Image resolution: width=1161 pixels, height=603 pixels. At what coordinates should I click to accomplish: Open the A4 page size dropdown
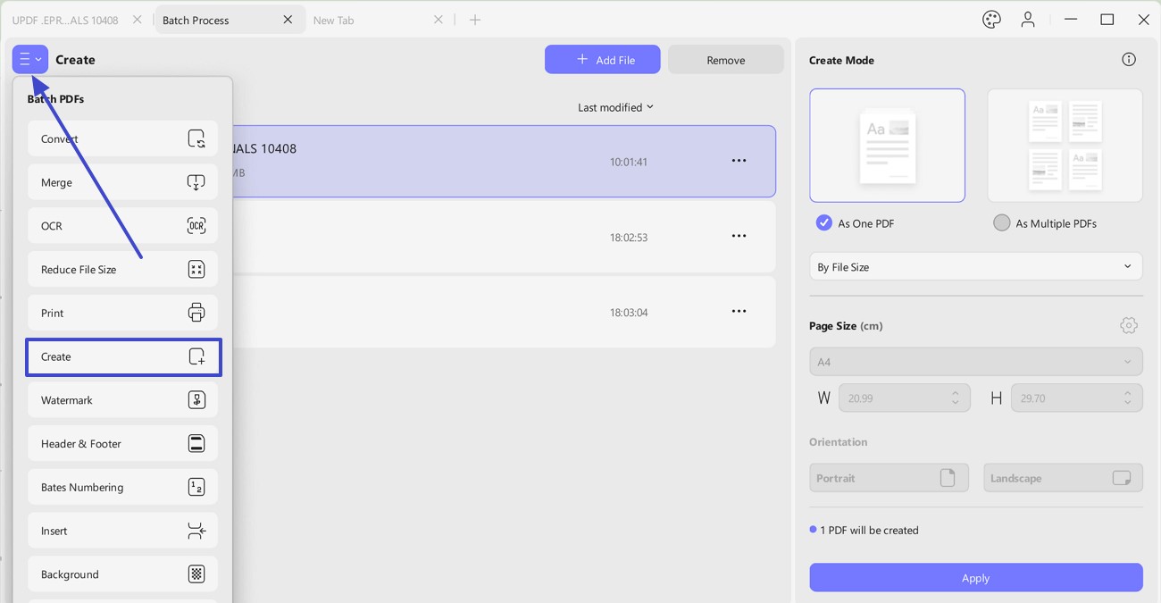975,362
